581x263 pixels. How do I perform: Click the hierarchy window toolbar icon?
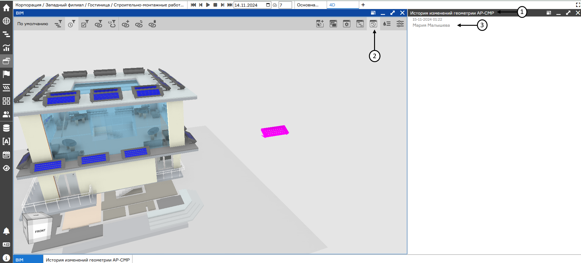tap(360, 24)
